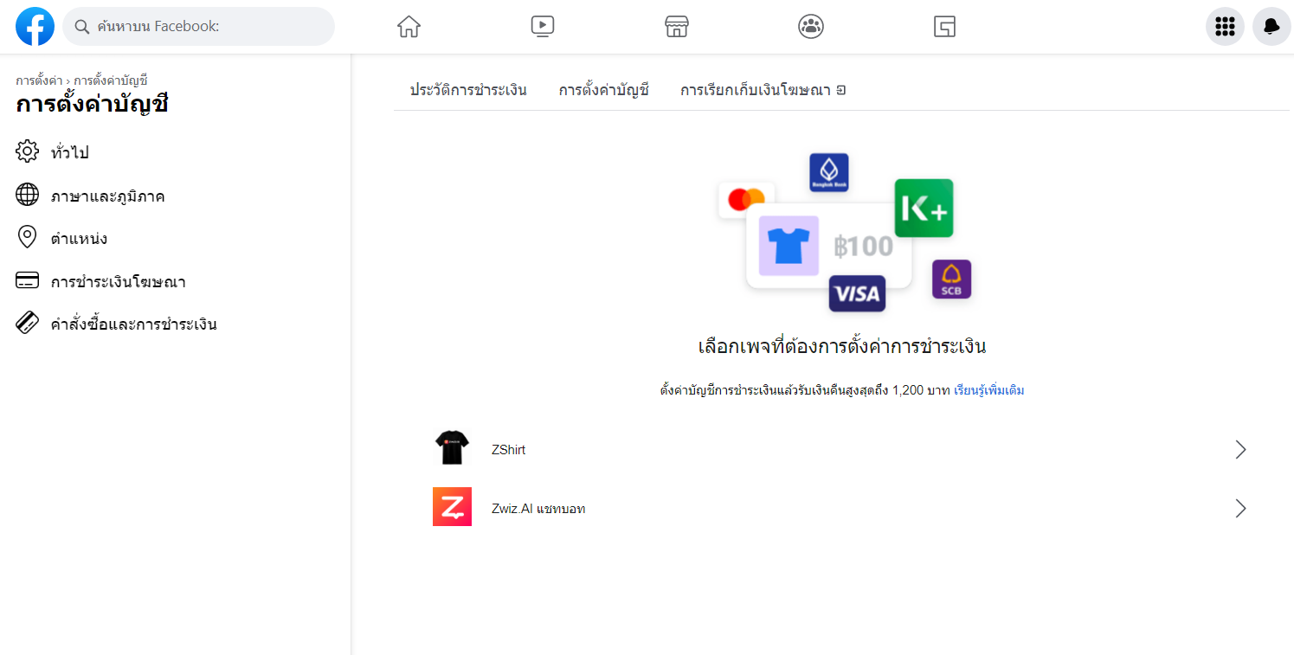Screen dimensions: 1294x655
Task: Open คำสั่งซื้อและการชำระเงิน in sidebar
Action: (133, 324)
